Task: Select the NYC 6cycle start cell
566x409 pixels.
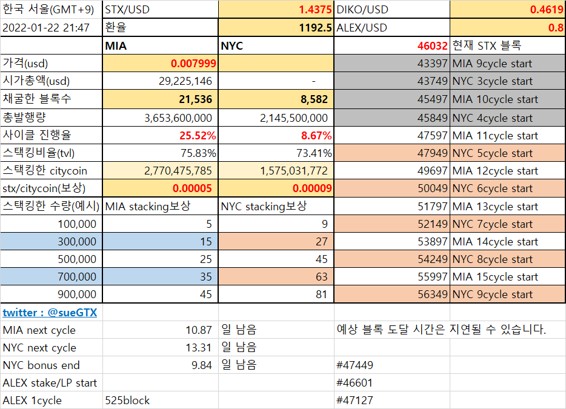Action: click(x=507, y=188)
